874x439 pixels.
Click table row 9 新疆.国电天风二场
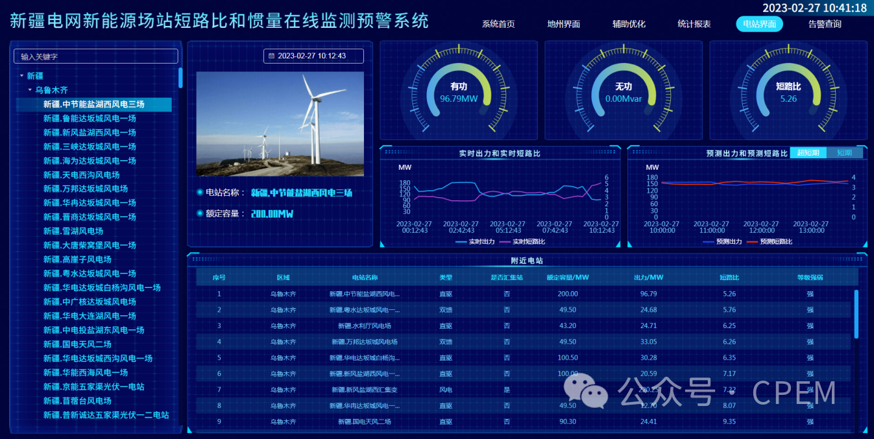(x=524, y=421)
